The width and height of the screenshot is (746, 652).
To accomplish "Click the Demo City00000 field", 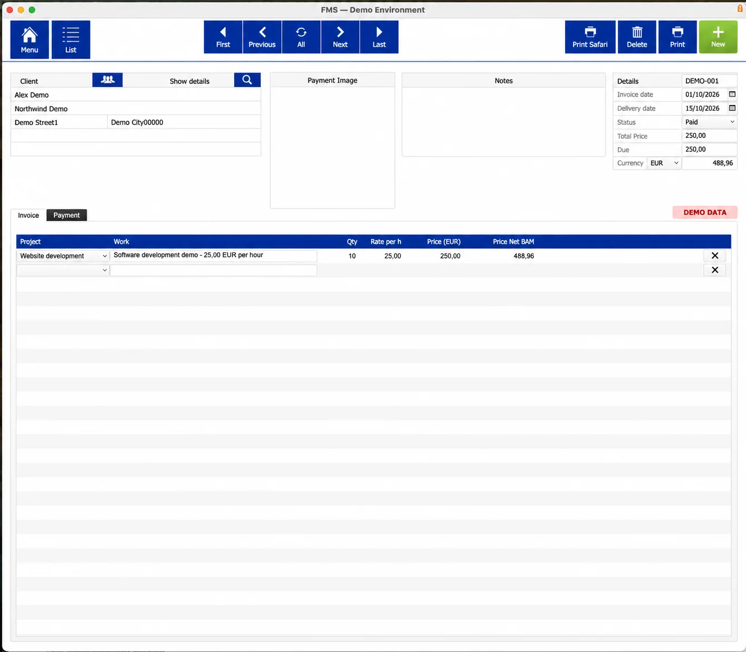I will 184,122.
